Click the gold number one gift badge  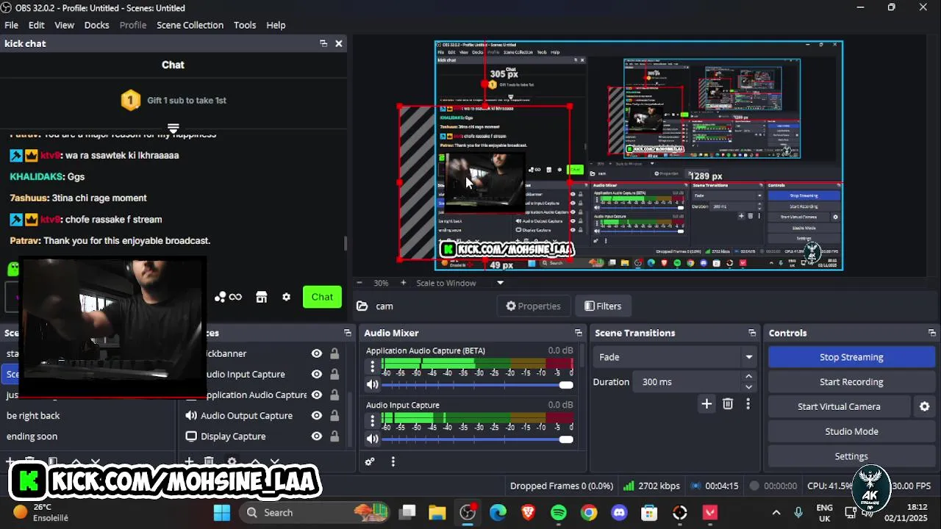click(x=130, y=100)
